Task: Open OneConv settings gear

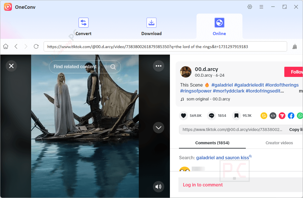Action: coord(250,7)
